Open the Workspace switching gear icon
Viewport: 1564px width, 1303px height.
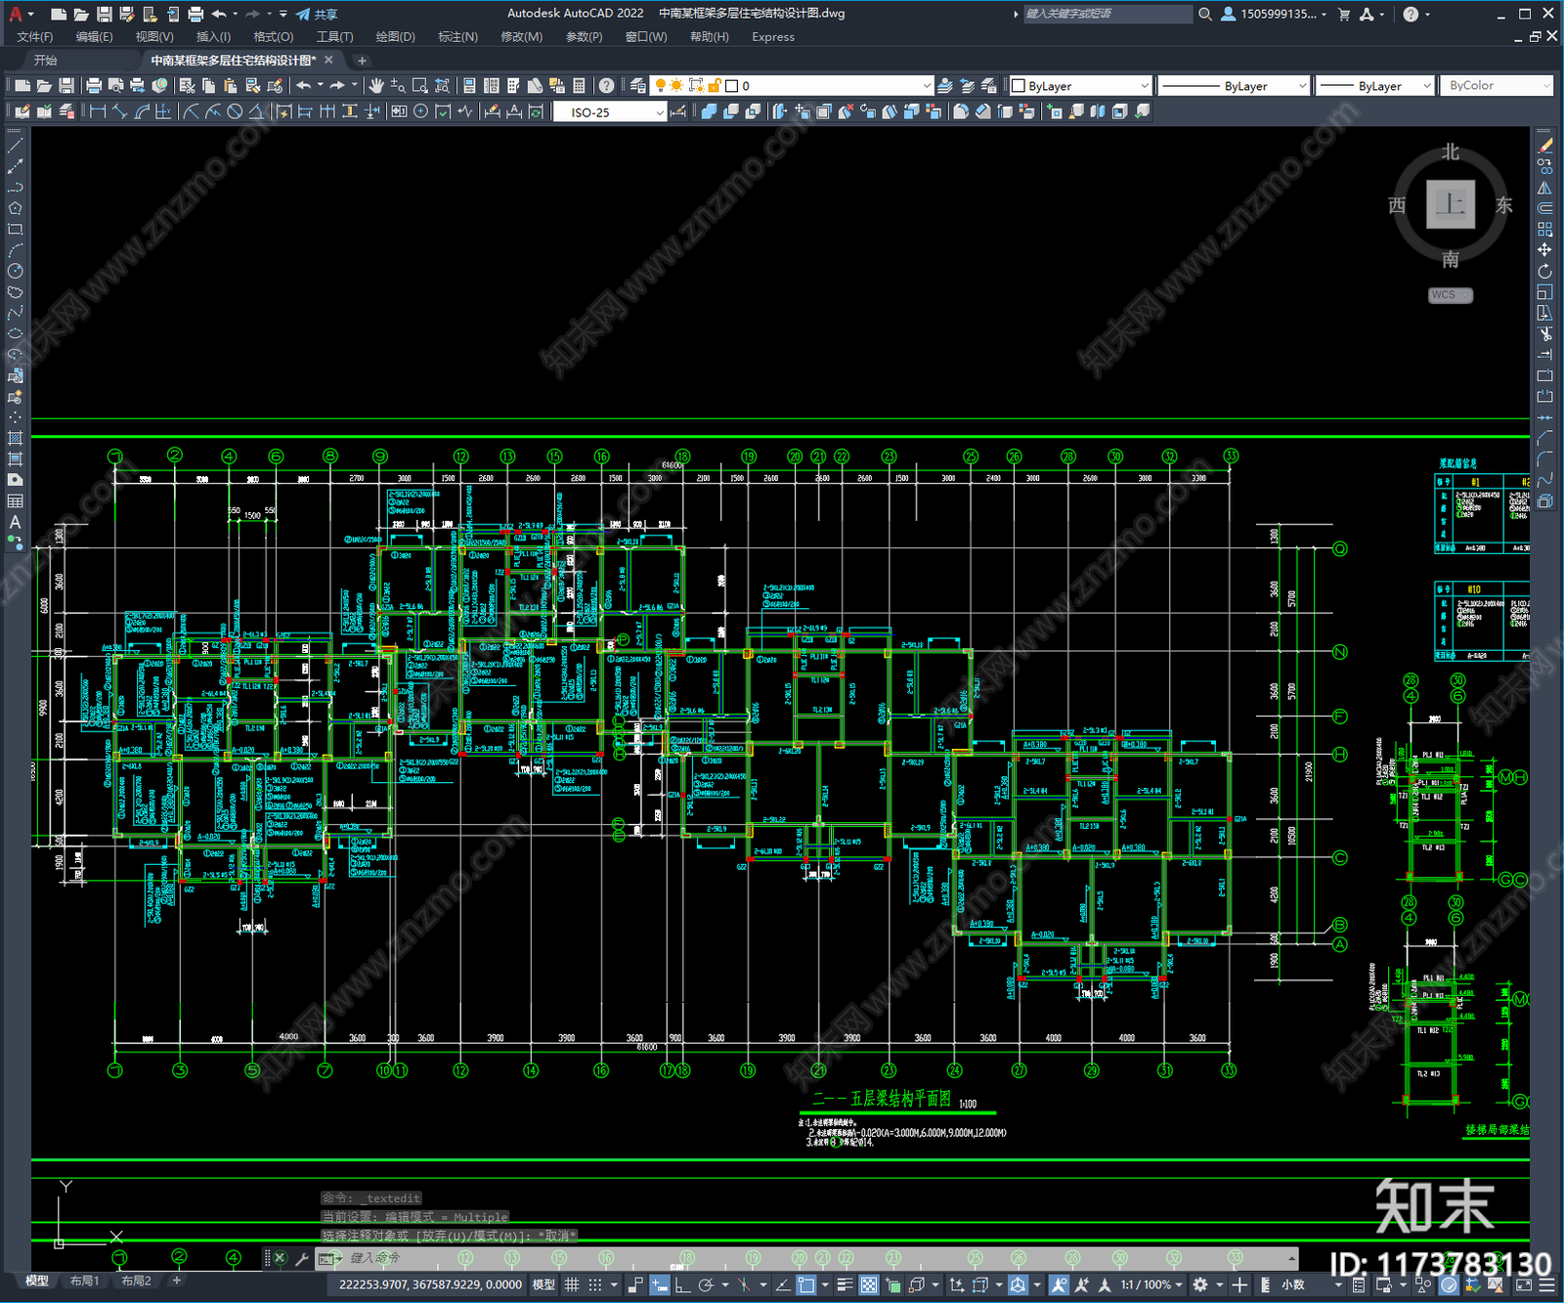pyautogui.click(x=1200, y=1284)
